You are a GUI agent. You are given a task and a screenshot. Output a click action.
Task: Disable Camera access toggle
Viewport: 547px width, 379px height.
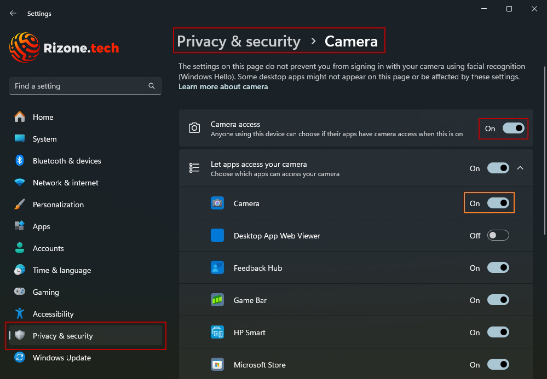pyautogui.click(x=513, y=129)
